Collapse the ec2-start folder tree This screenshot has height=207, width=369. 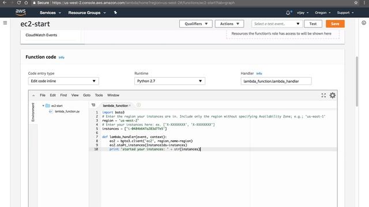(43, 106)
